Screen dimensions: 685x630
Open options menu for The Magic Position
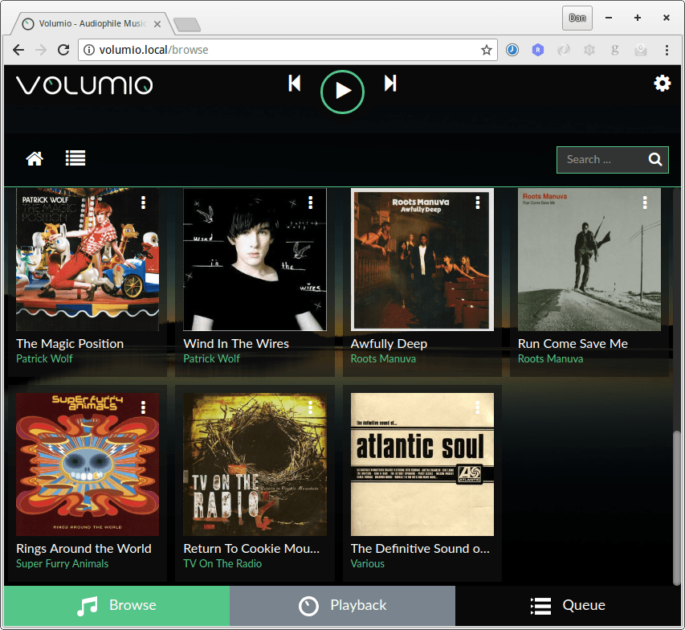[143, 202]
